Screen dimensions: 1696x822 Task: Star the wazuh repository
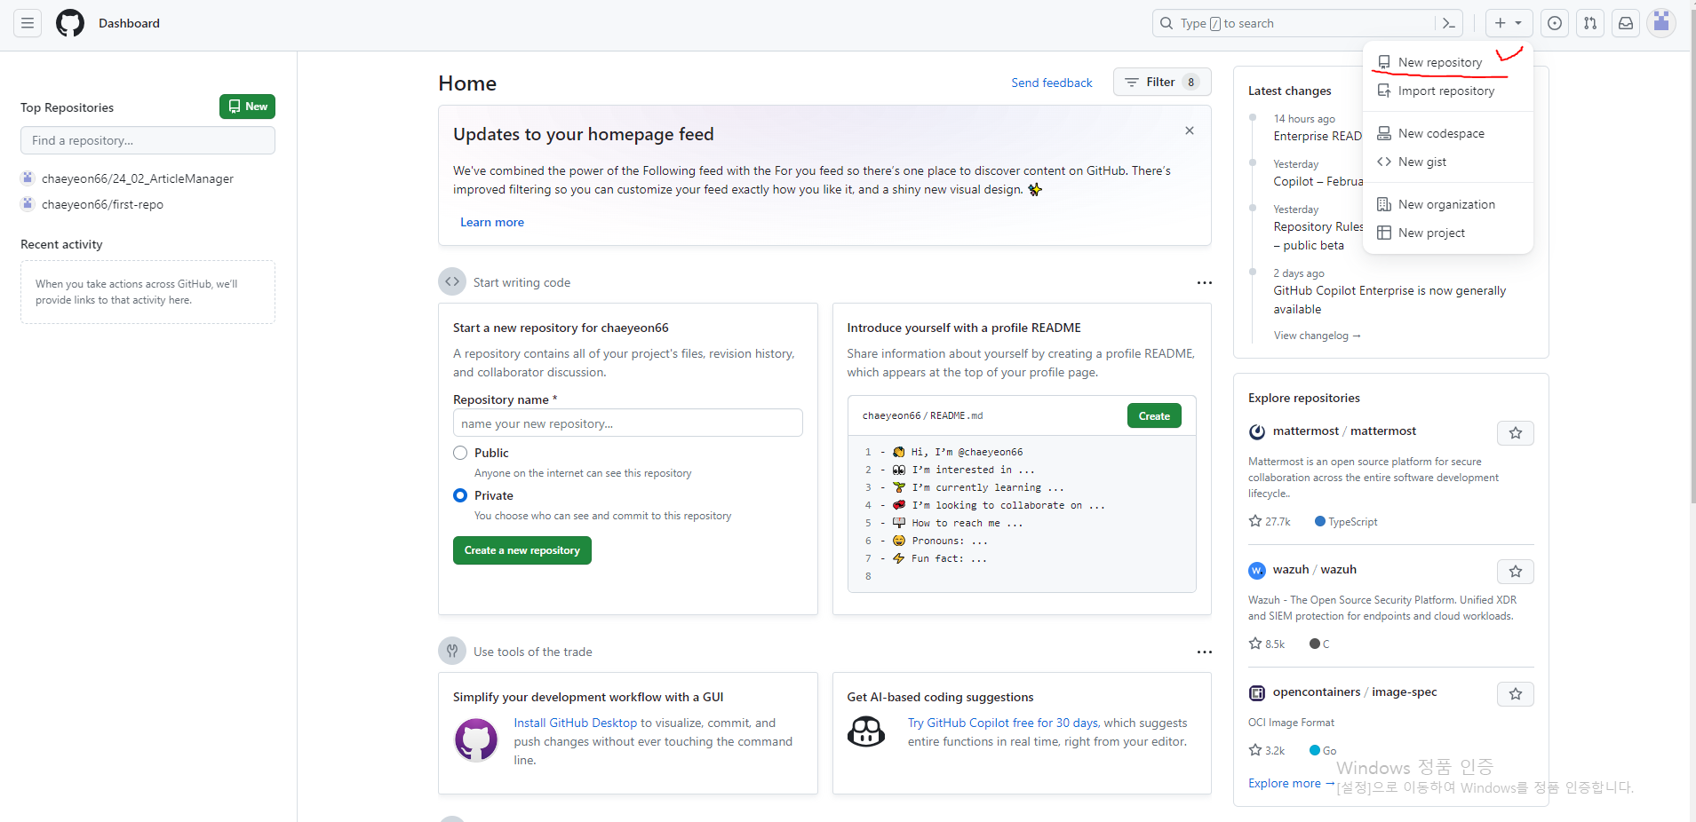(1516, 572)
